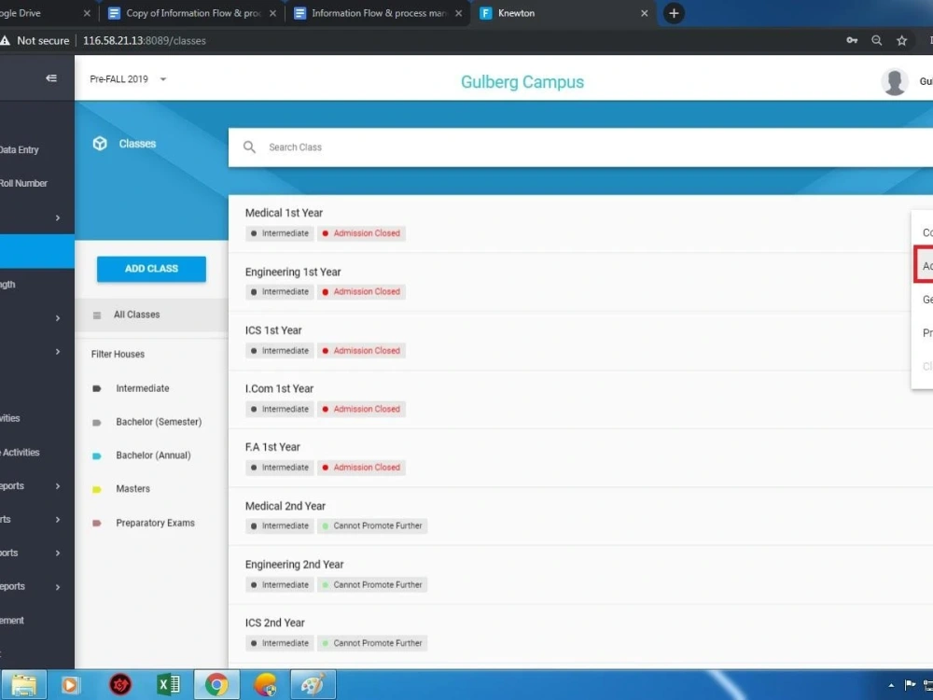933x700 pixels.
Task: Click Intermediate tag on Engineering 1st Year
Action: coord(280,291)
